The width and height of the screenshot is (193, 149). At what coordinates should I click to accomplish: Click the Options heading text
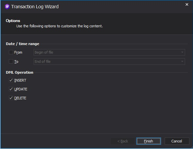pyautogui.click(x=13, y=21)
